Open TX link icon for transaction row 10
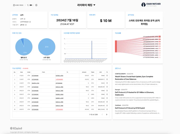The image size is (180, 134). tap(107, 109)
